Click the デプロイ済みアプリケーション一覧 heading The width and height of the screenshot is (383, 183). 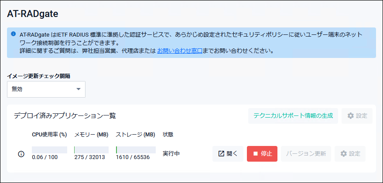[x=65, y=115]
